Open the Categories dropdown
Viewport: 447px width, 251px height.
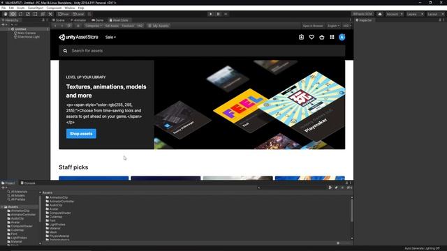tap(94, 26)
